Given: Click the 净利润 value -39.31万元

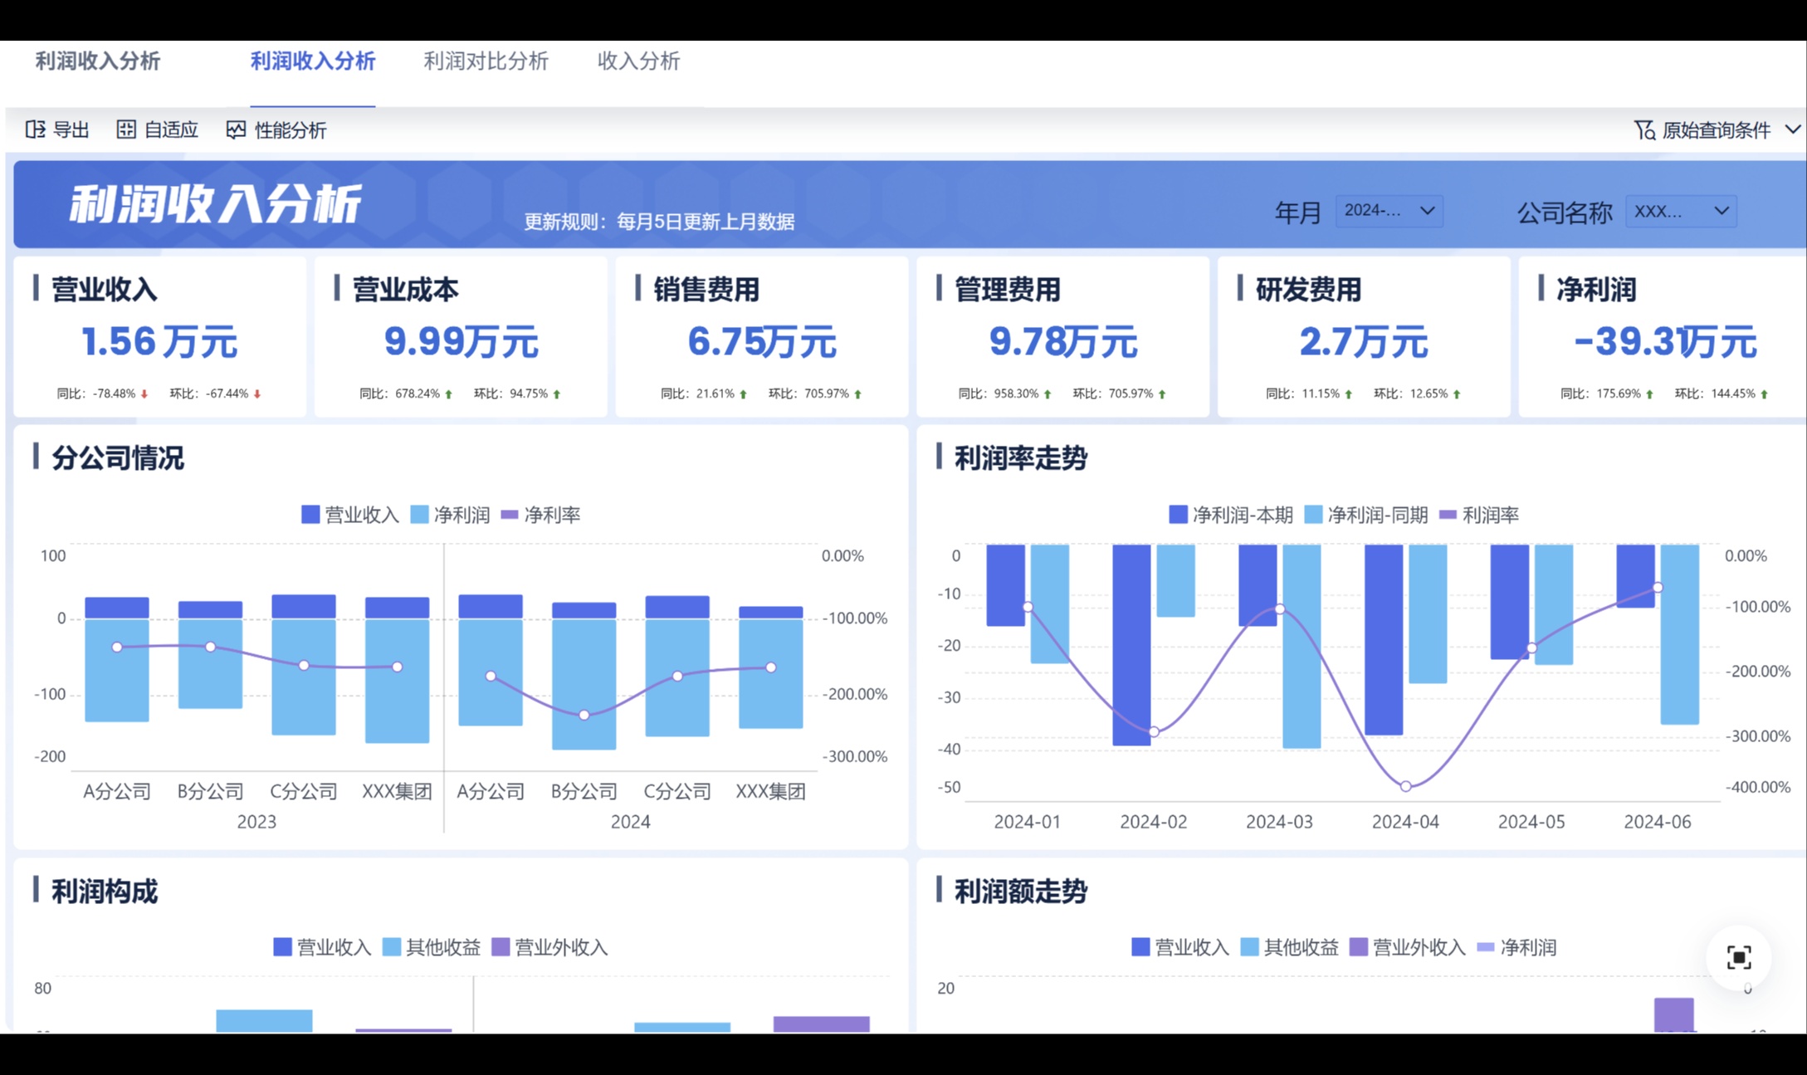Looking at the screenshot, I should coord(1664,341).
